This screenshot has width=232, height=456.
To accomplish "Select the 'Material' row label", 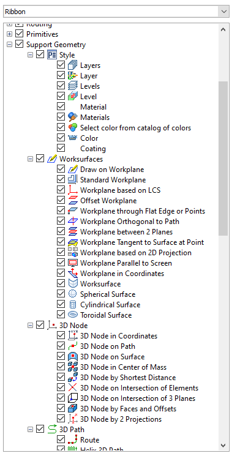I will point(93,107).
